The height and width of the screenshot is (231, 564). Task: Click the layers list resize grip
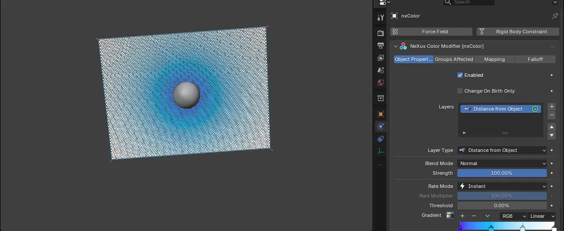(505, 133)
